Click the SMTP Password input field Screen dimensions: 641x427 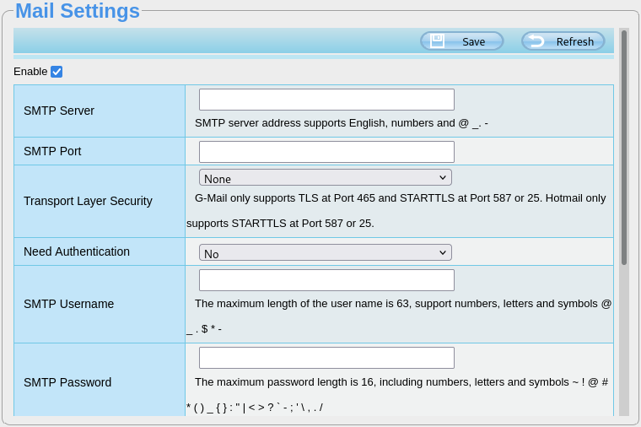click(x=326, y=358)
